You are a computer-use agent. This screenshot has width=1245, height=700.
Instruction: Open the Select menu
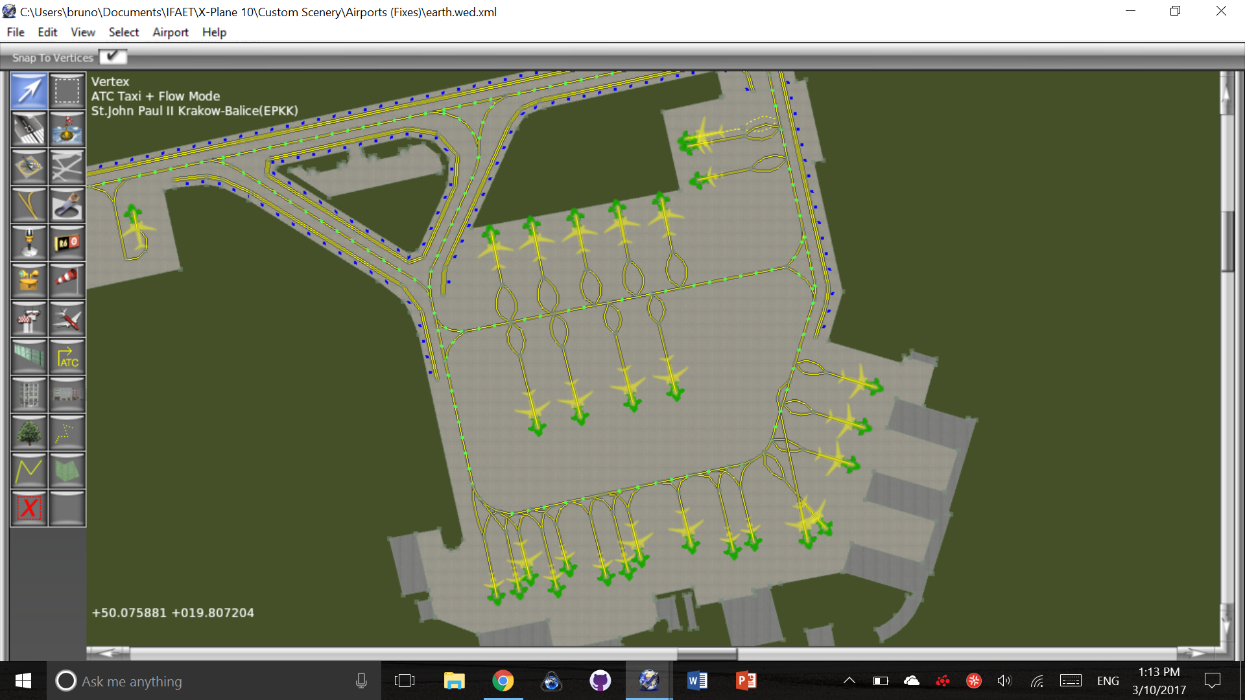coord(123,32)
